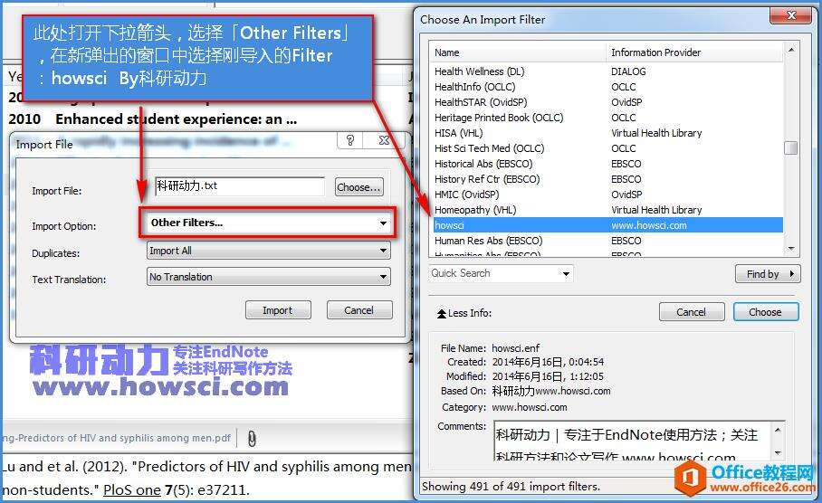The width and height of the screenshot is (822, 503).
Task: Click the Import File text field
Action: coord(240,186)
